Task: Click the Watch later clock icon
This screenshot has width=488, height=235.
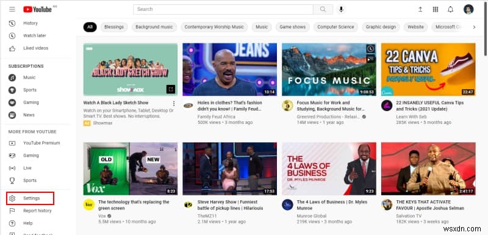Action: 12,36
